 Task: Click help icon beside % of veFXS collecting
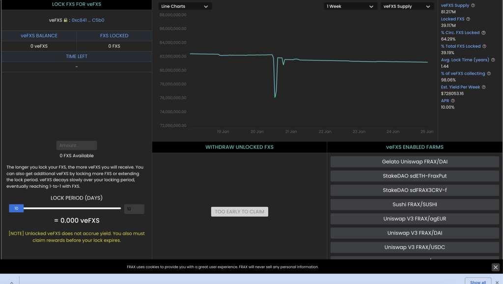[489, 74]
